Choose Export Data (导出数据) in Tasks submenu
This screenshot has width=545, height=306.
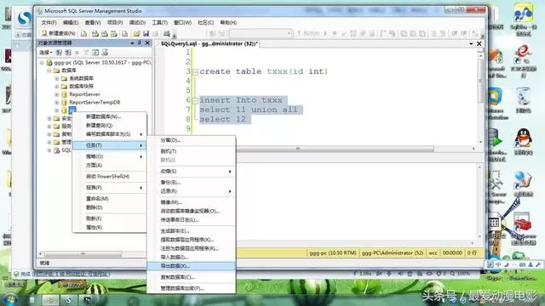tap(192, 266)
